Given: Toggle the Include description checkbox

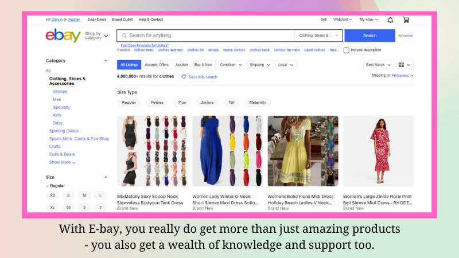Looking at the screenshot, I should tap(346, 50).
